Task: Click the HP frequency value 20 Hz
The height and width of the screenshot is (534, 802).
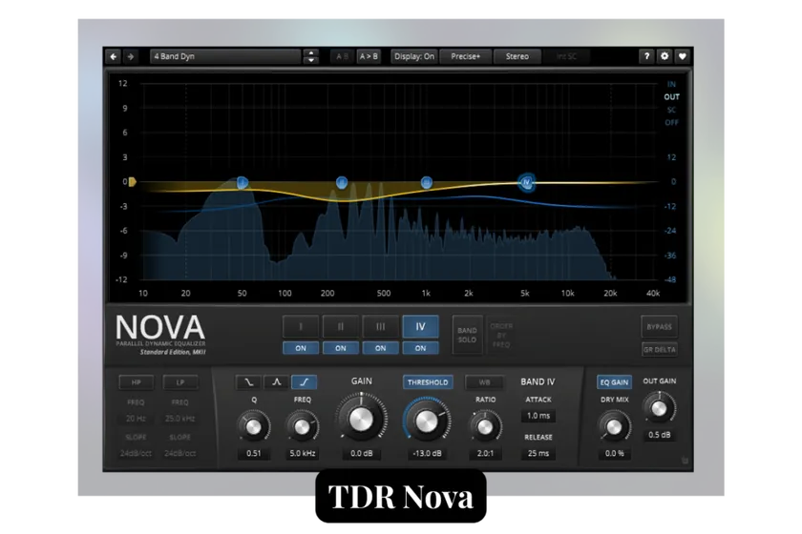Action: tap(136, 419)
